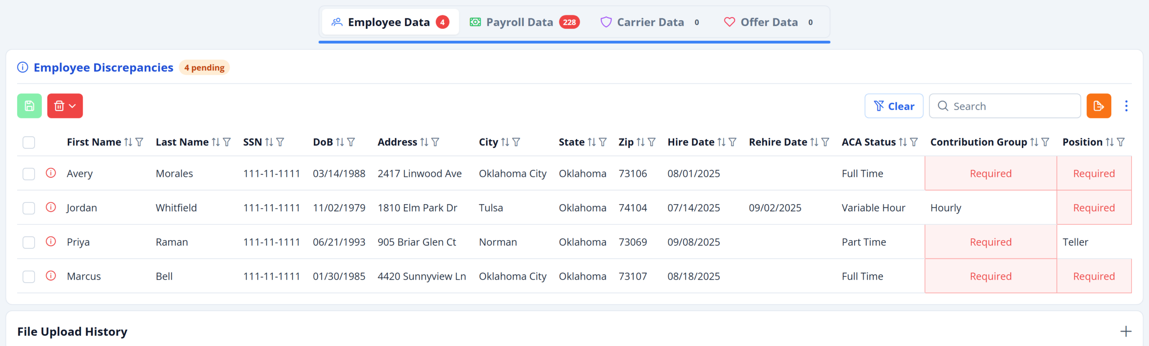Sort by Last Name column
The width and height of the screenshot is (1149, 346).
click(216, 142)
